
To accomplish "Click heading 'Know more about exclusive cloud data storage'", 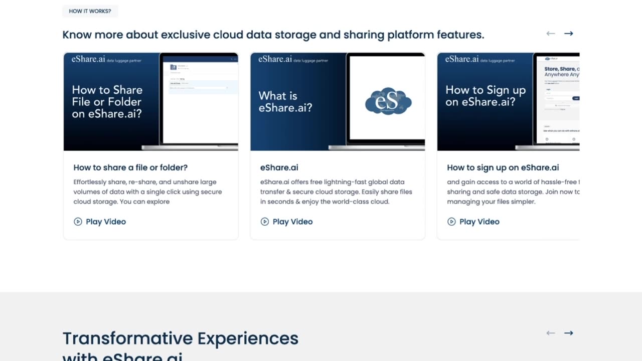I will 273,35.
